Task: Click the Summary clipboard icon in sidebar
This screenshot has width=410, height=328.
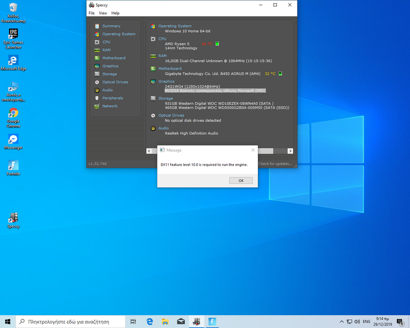Action: coord(97,26)
